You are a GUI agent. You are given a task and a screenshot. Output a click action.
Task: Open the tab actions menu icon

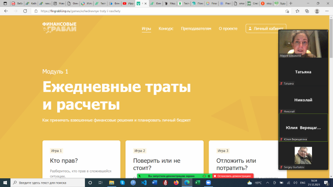tap(5, 3)
